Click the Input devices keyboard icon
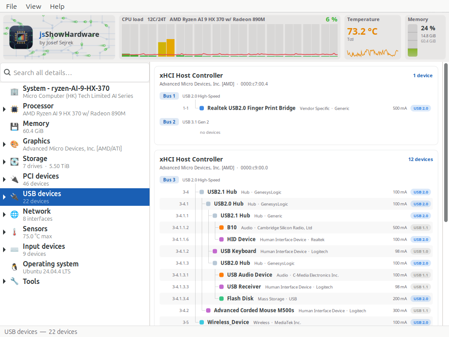The height and width of the screenshot is (337, 449). pyautogui.click(x=14, y=249)
